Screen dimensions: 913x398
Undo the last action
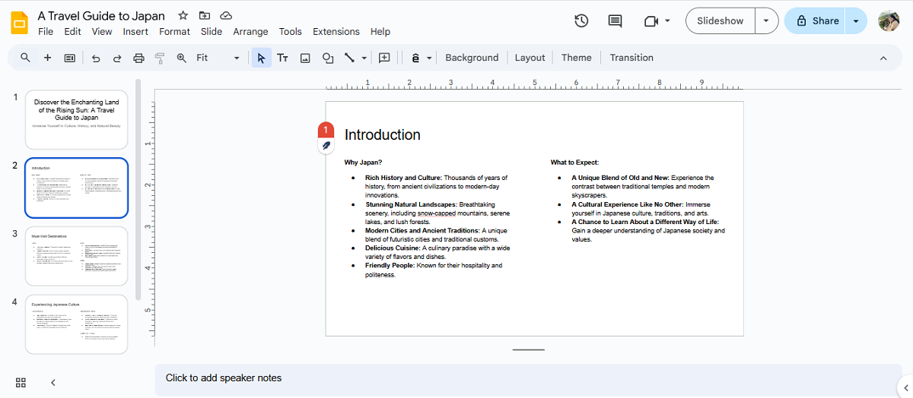96,58
